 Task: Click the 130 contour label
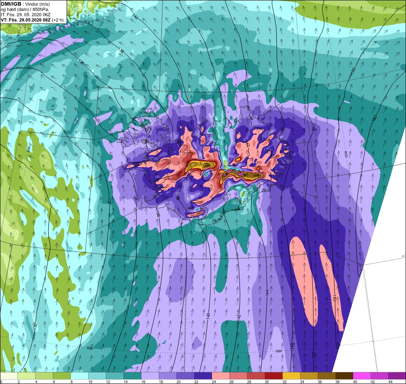pos(35,326)
